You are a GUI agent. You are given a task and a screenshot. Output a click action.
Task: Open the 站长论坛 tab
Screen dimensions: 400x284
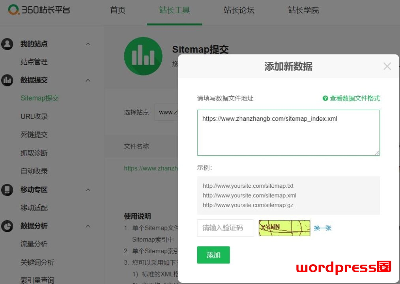pos(239,10)
